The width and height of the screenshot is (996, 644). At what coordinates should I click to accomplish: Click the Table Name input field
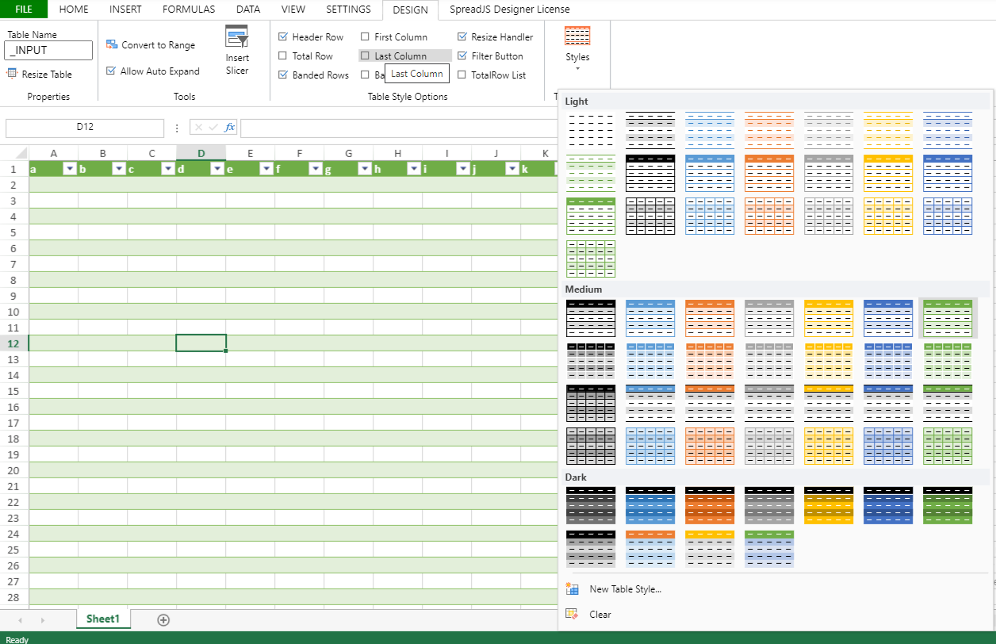pyautogui.click(x=48, y=51)
